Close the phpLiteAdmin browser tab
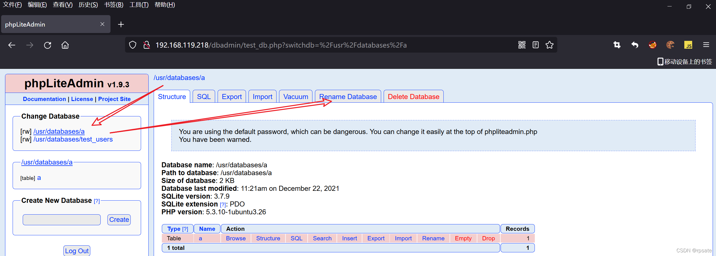716x256 pixels. click(102, 24)
